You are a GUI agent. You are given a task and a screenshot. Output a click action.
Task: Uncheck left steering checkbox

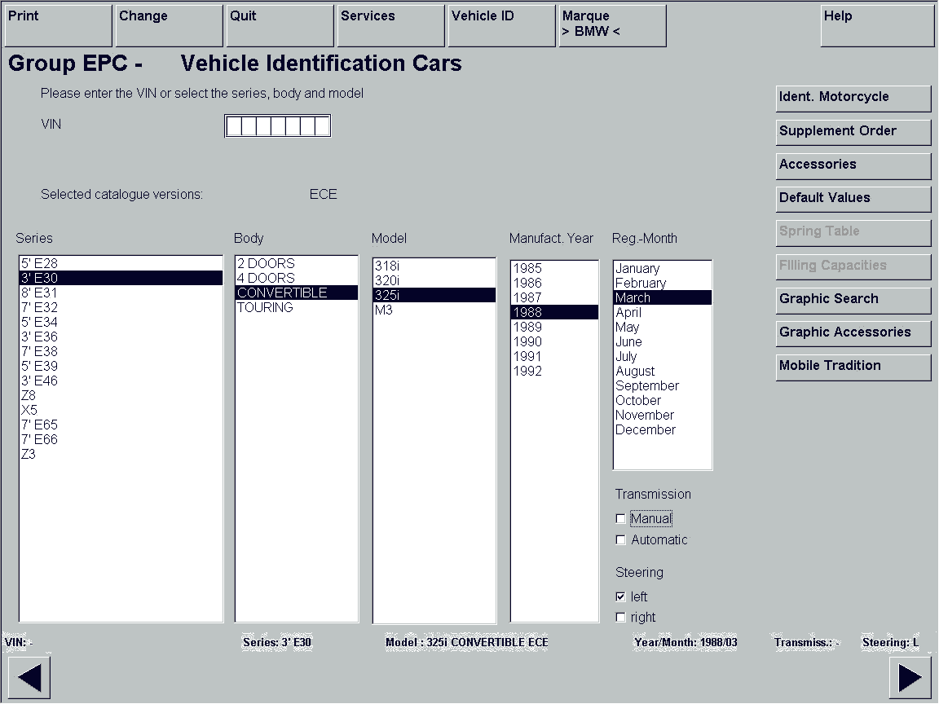620,596
